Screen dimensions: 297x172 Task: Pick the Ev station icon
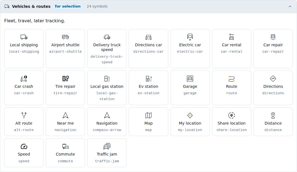point(148,78)
